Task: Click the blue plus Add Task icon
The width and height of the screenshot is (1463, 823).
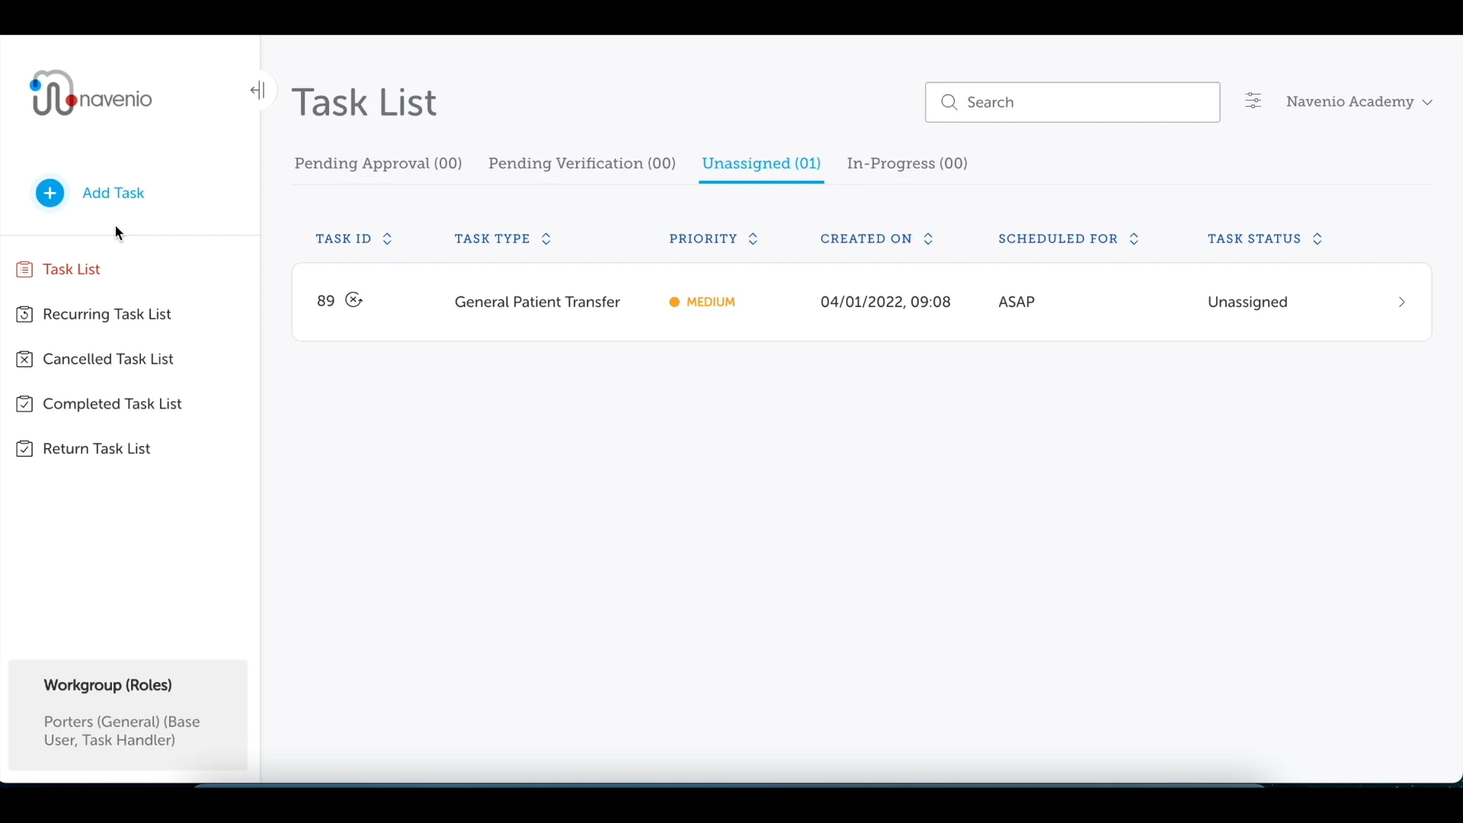Action: coord(50,194)
